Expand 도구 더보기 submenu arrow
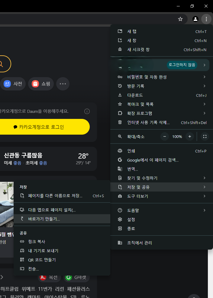This screenshot has width=213, height=298. click(205, 196)
